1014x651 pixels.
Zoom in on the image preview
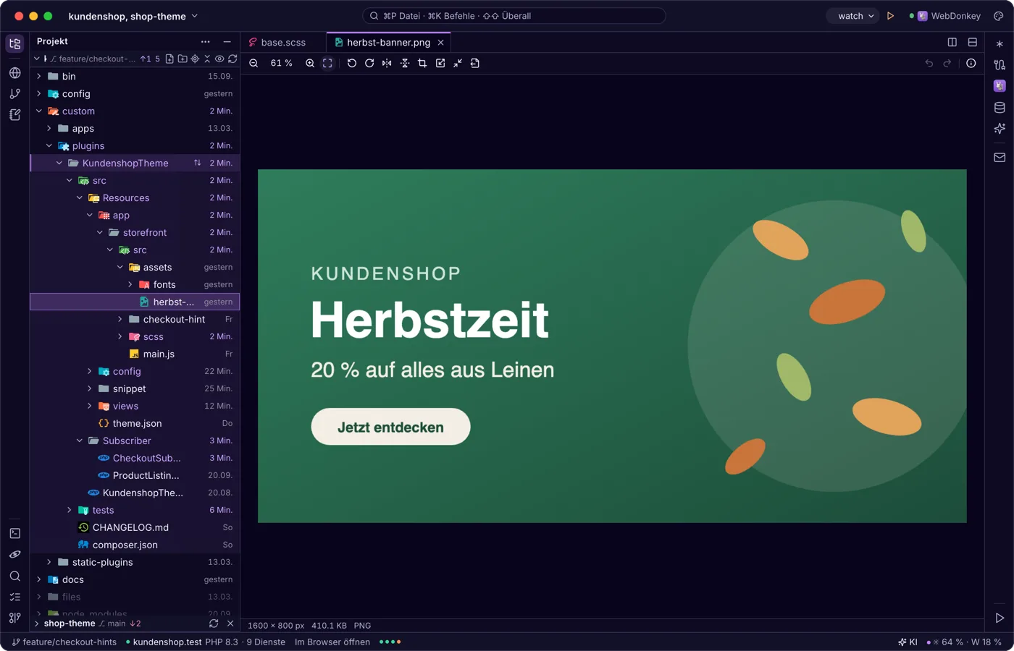click(310, 64)
